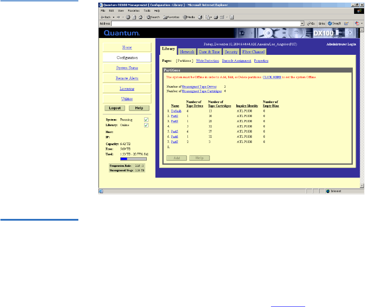The width and height of the screenshot is (374, 307).
Task: Click the Add button in Partitions
Action: pyautogui.click(x=177, y=158)
